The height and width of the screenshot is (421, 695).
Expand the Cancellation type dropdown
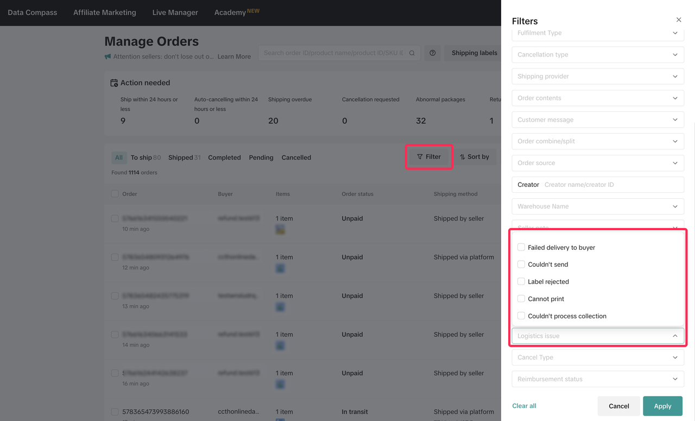coord(597,55)
